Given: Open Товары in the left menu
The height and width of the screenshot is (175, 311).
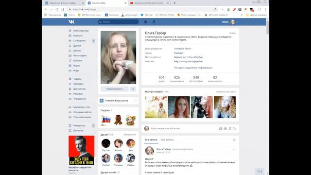Looking at the screenshot, I should [77, 79].
